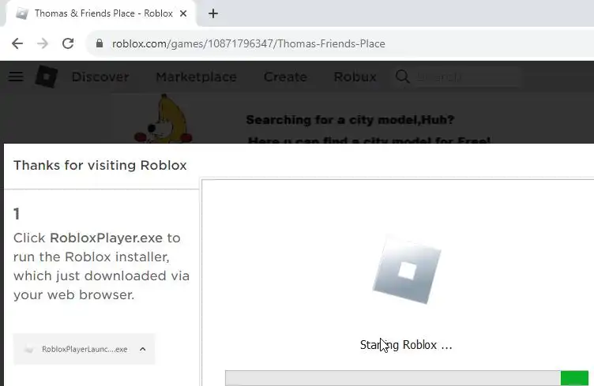The height and width of the screenshot is (386, 594).
Task: Click the 'Starting Roblox ...' status text
Action: 406,345
